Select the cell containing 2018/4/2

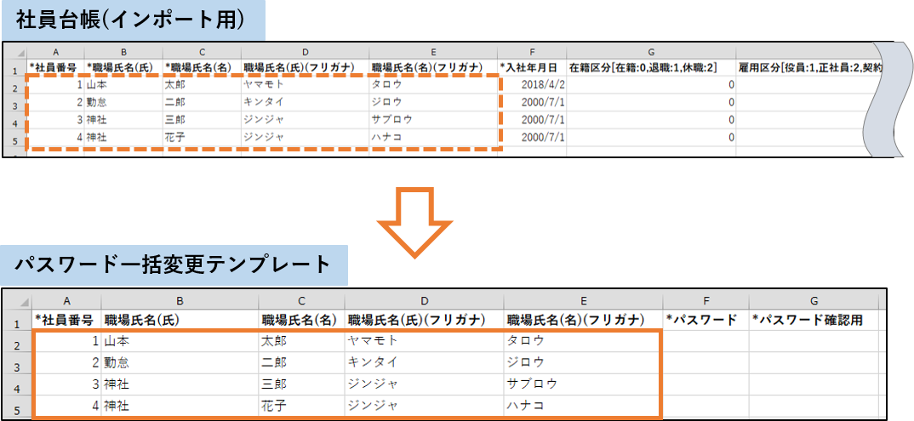pyautogui.click(x=532, y=84)
